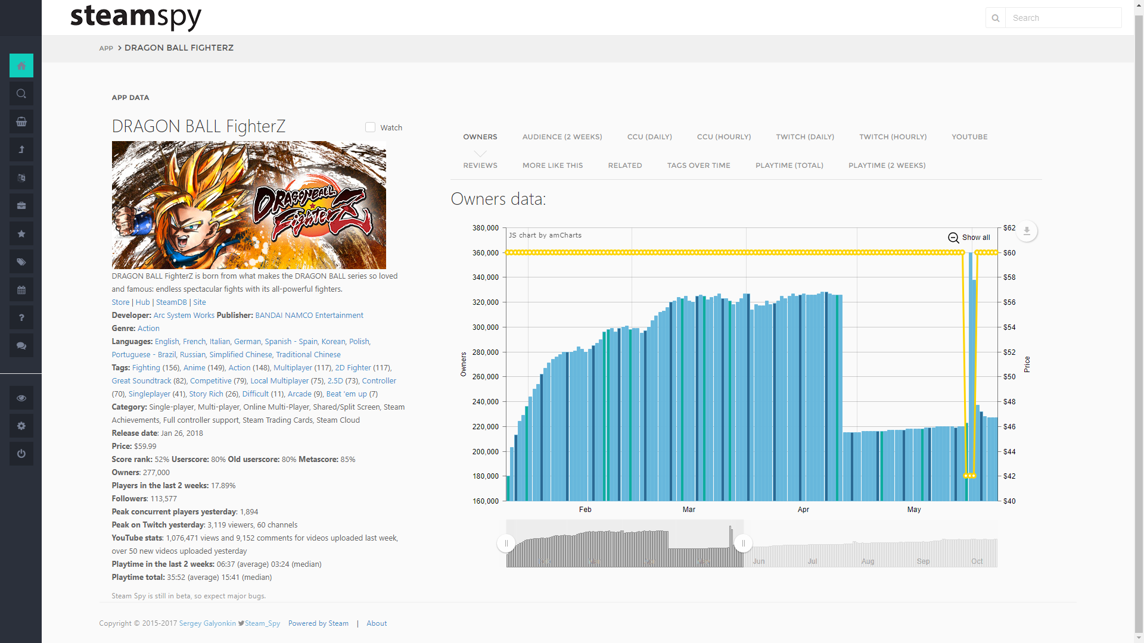The image size is (1144, 643).
Task: Click into the Search input field
Action: (x=1063, y=18)
